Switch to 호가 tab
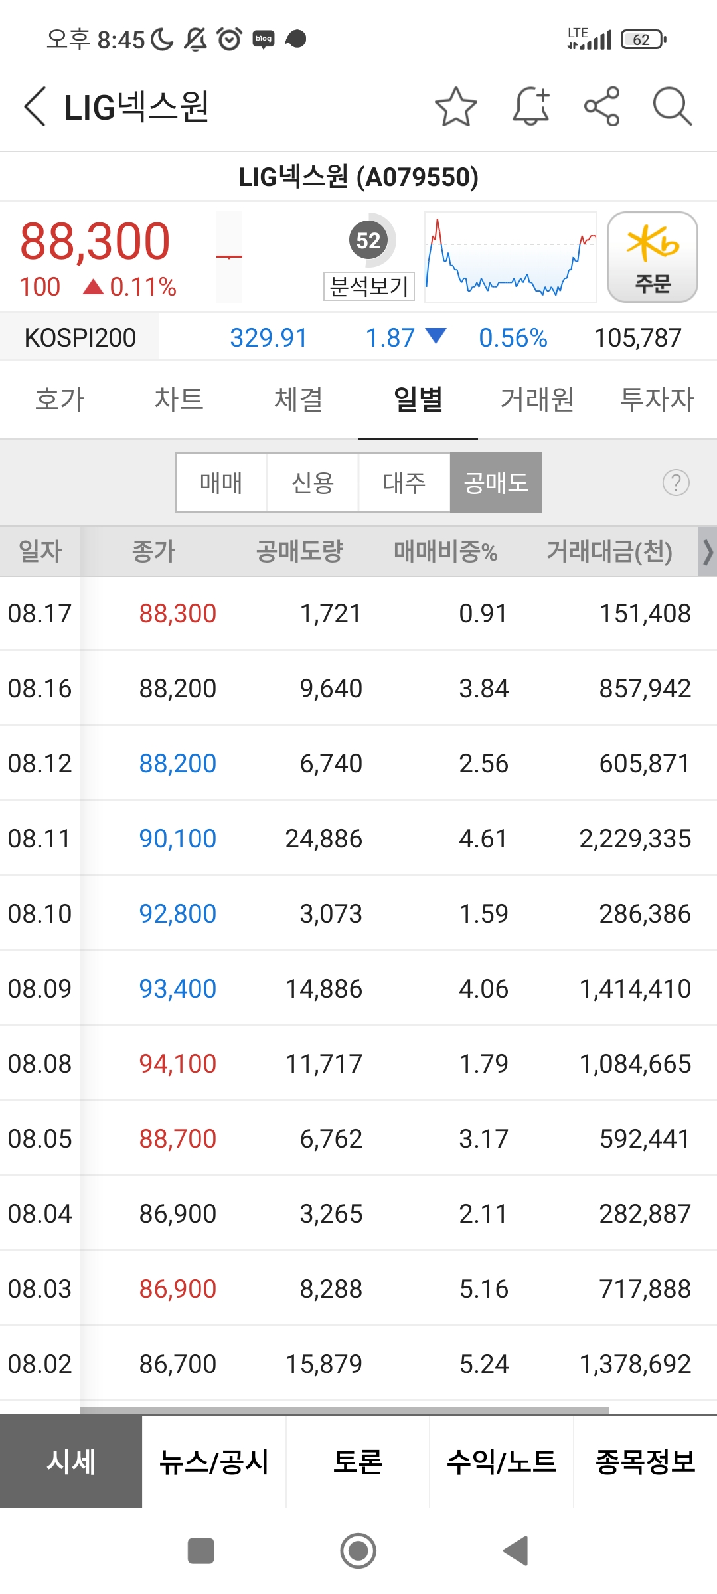The height and width of the screenshot is (1594, 717). click(60, 399)
